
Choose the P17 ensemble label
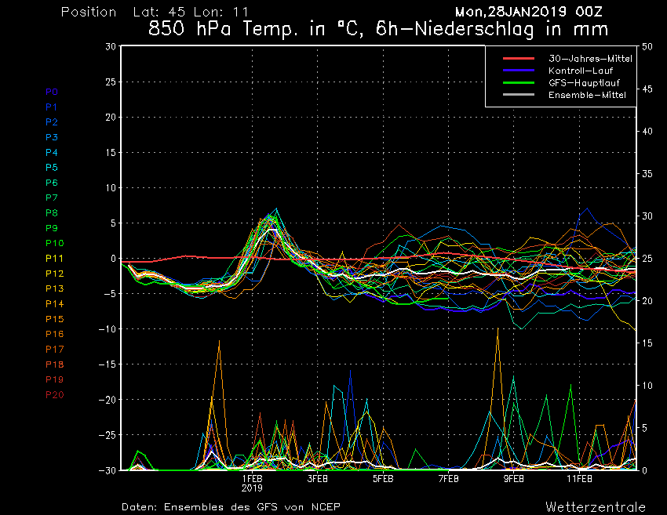click(54, 350)
